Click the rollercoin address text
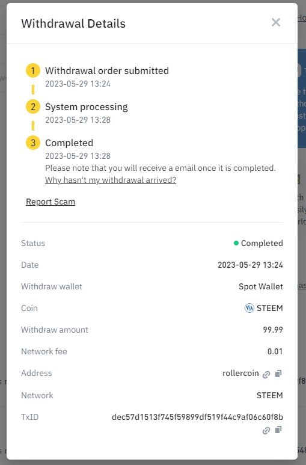The image size is (306, 465). click(x=240, y=373)
